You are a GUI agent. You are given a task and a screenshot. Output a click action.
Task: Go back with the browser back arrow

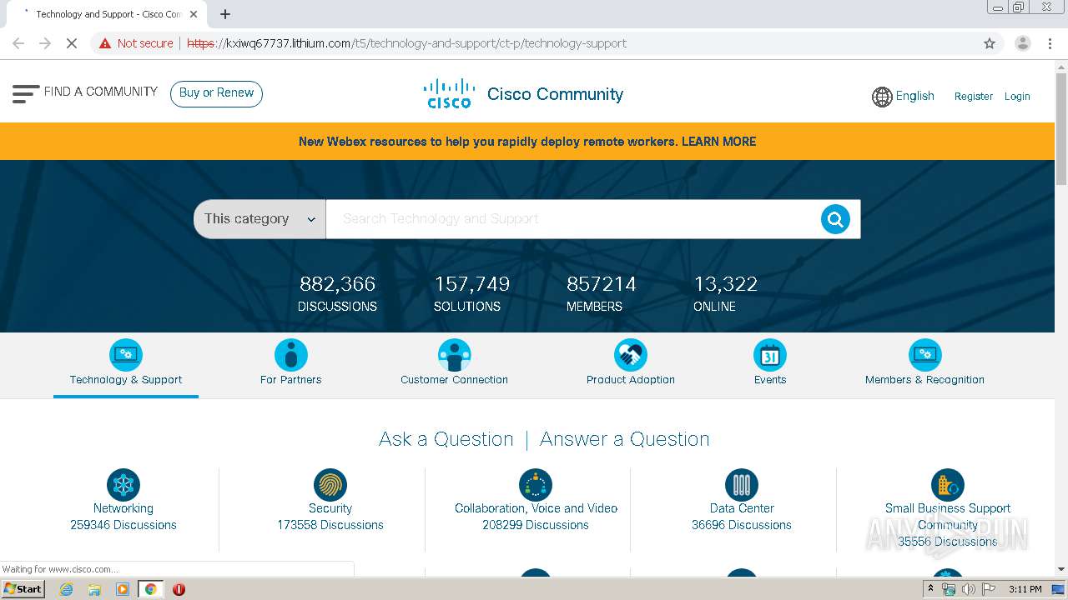(x=18, y=43)
